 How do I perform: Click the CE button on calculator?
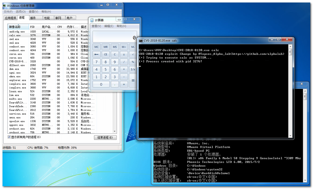pyautogui.click(x=106, y=54)
